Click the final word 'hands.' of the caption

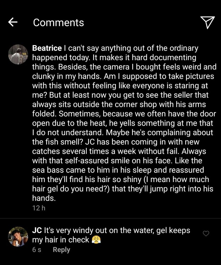(44, 198)
